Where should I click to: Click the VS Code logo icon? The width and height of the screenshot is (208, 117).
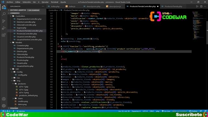pos(3,2)
